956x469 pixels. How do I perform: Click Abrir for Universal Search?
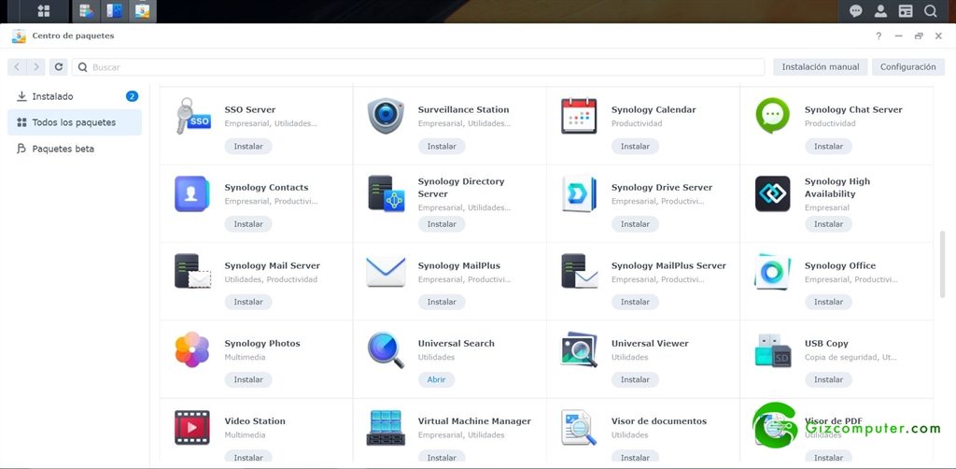click(436, 379)
